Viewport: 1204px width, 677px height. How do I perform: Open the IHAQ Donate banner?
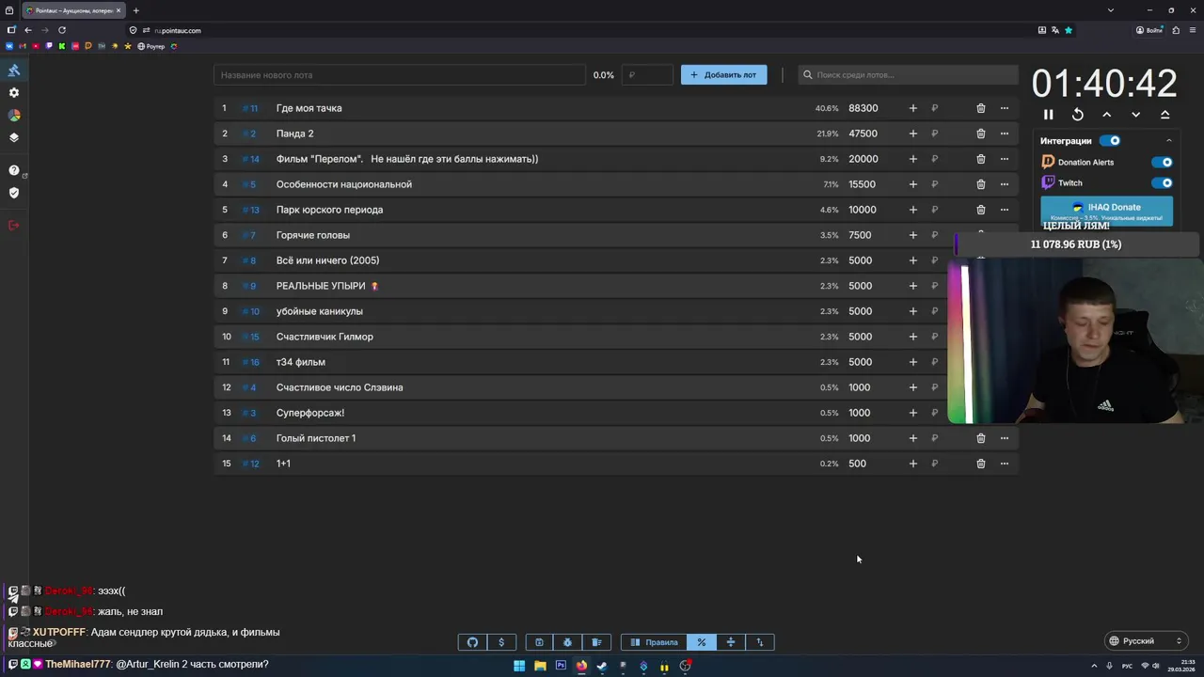tap(1106, 210)
